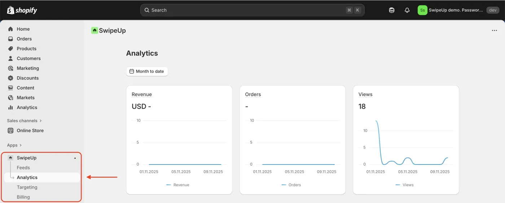Toggle the Views legend item

tap(404, 185)
